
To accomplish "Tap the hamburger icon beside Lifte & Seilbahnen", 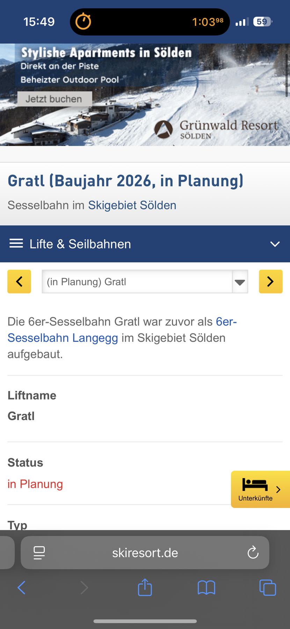I will point(16,244).
